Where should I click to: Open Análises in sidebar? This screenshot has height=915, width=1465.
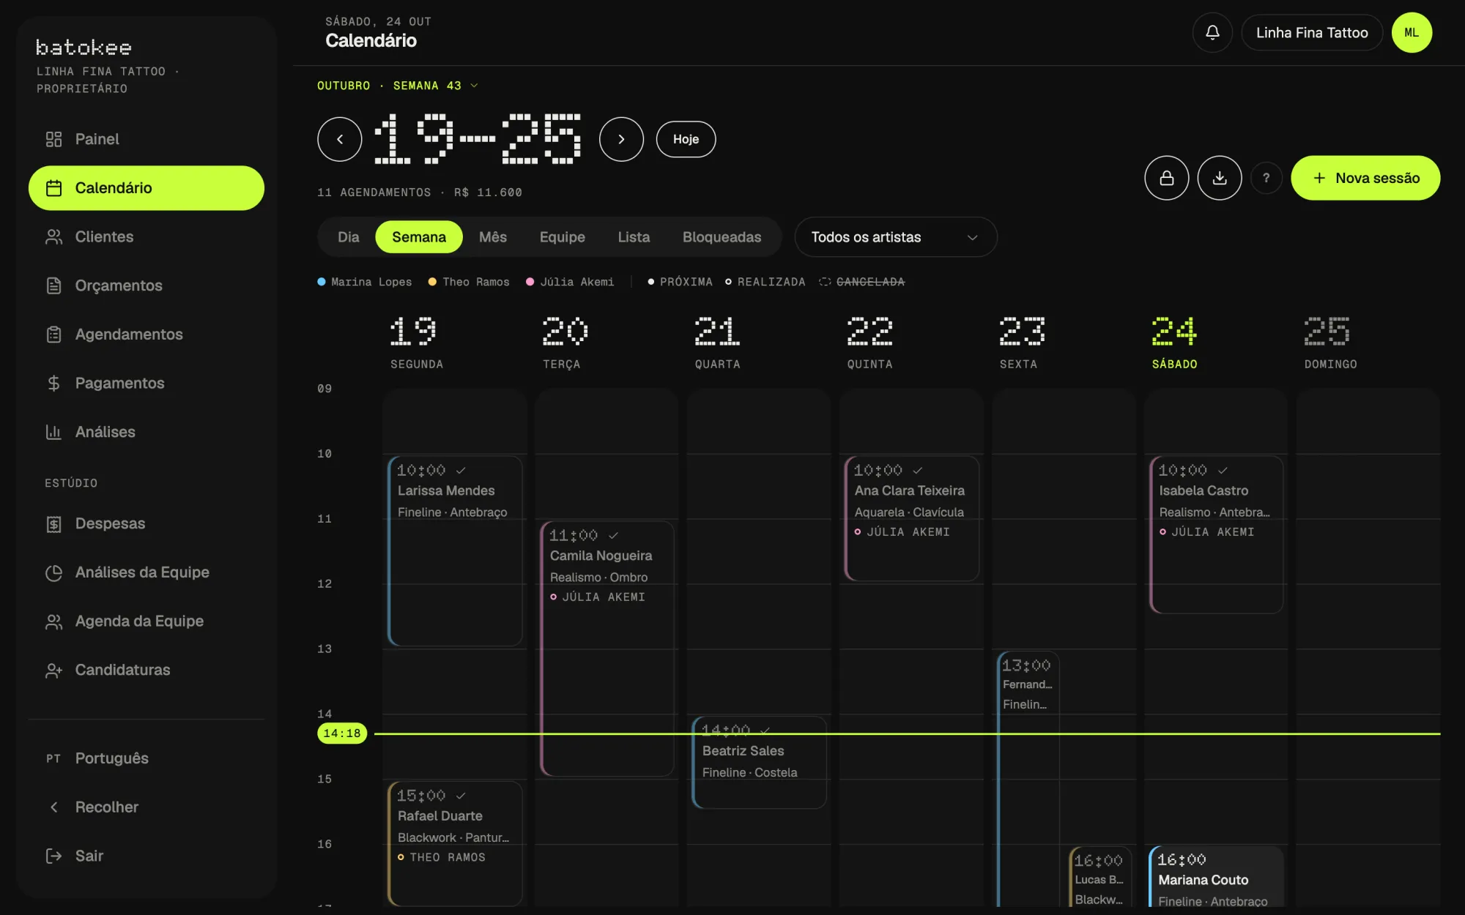146,432
